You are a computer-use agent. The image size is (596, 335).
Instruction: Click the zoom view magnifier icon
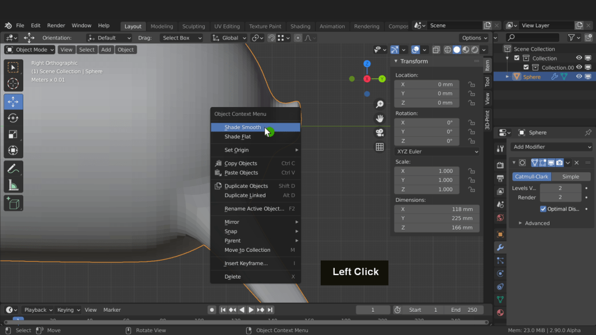(x=379, y=104)
